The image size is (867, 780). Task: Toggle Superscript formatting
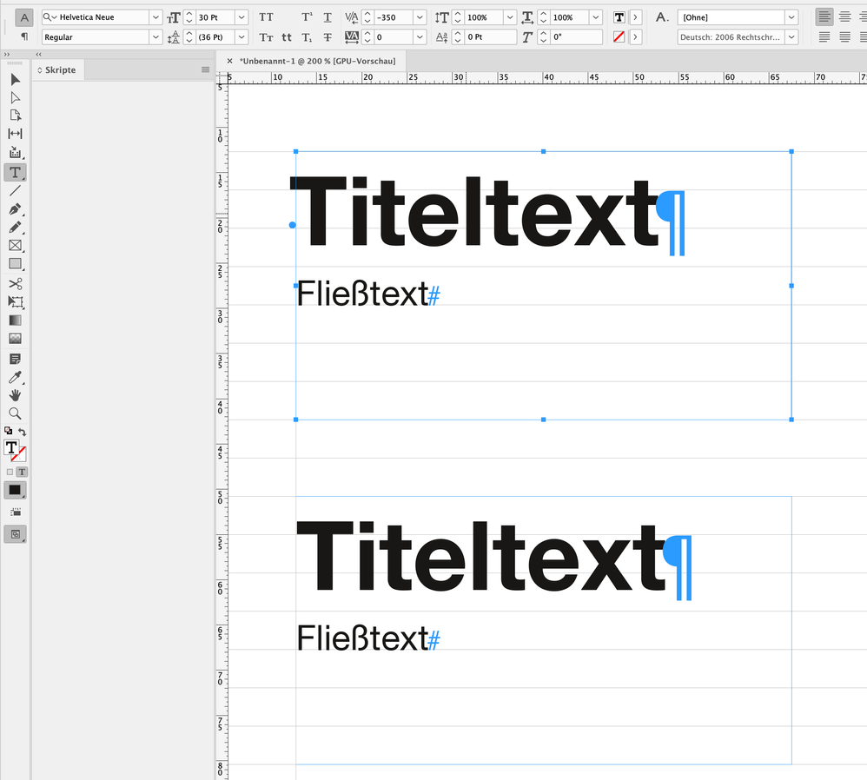click(307, 17)
